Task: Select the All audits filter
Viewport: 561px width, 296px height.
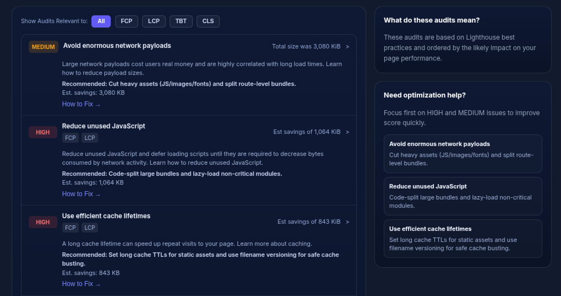Action: point(101,21)
